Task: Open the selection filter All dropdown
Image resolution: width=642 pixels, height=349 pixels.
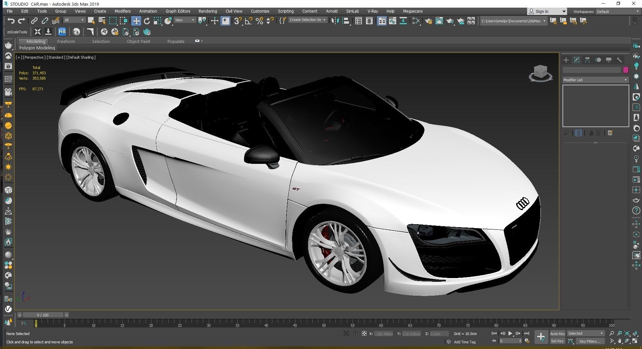Action: click(74, 20)
